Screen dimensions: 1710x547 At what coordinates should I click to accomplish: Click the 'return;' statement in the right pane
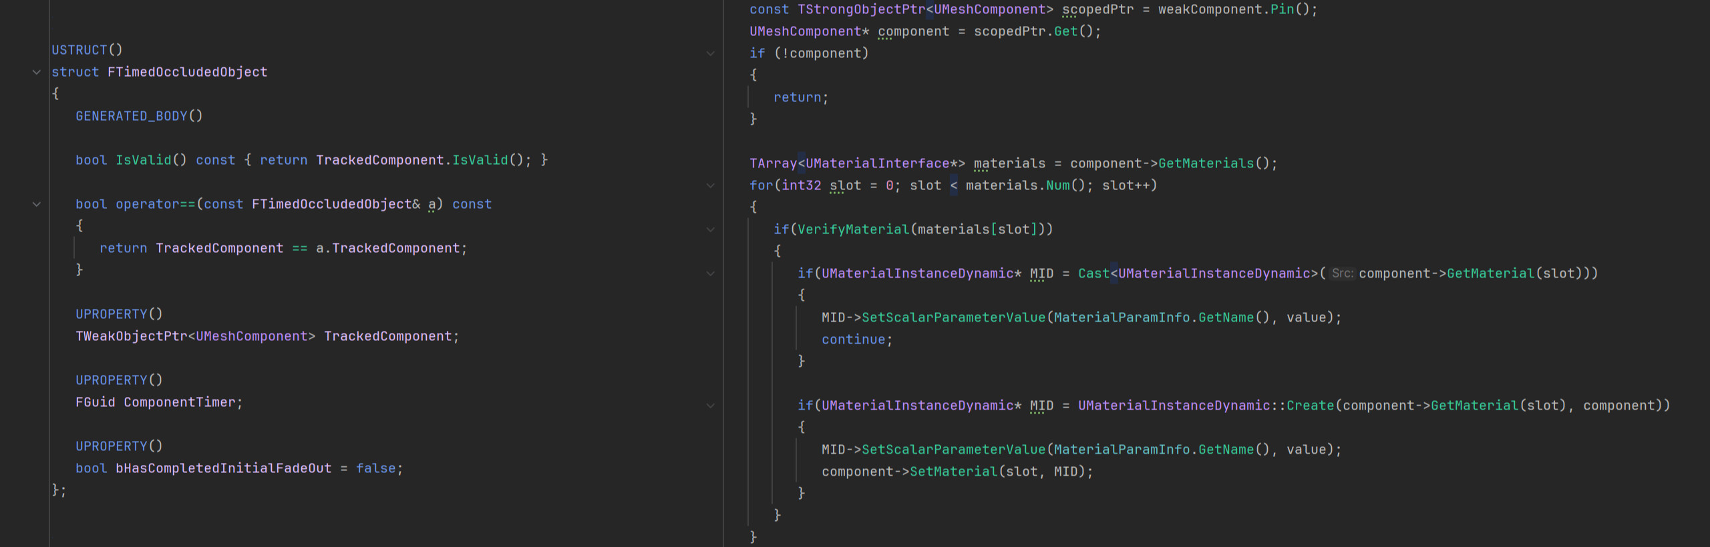801,97
